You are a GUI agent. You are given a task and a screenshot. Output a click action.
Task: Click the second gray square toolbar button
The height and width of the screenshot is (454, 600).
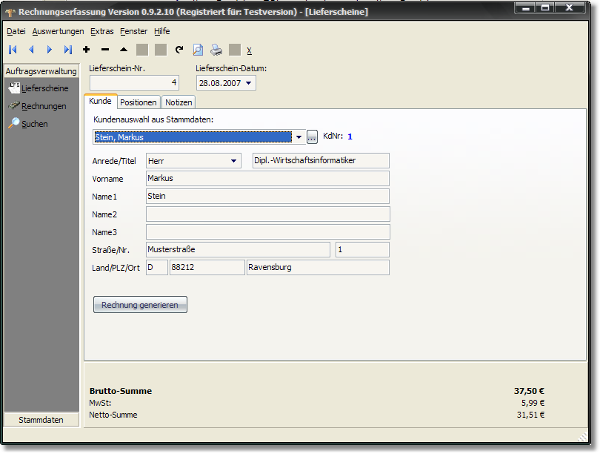(x=161, y=50)
